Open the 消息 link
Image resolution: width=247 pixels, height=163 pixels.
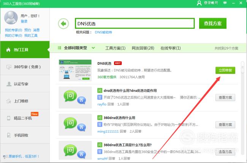point(36,30)
